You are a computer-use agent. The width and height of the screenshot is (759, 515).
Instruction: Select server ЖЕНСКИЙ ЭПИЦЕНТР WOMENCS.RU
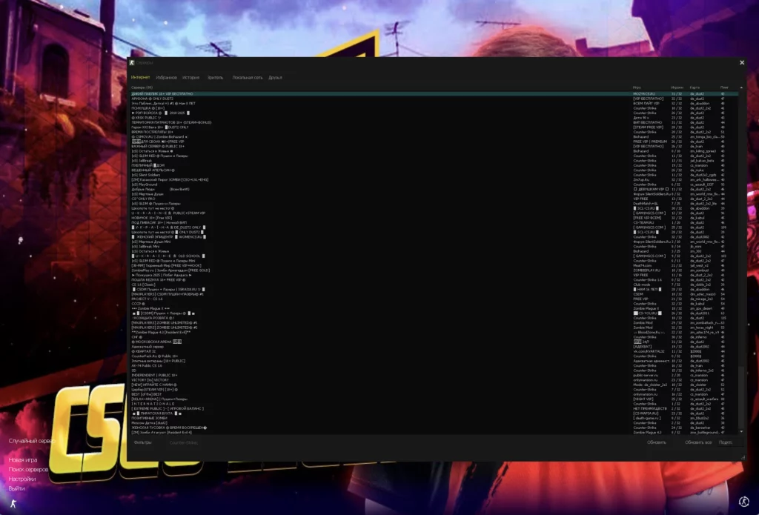coord(434,236)
